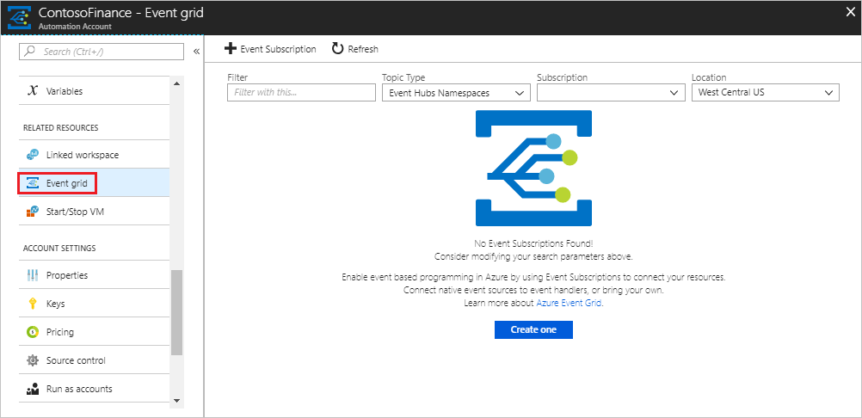Click the Event grid sidebar icon
Image resolution: width=862 pixels, height=418 pixels.
tap(33, 183)
